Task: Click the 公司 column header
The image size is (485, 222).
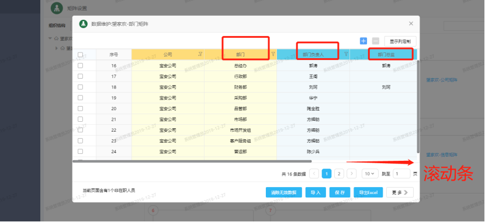Action: [168, 55]
